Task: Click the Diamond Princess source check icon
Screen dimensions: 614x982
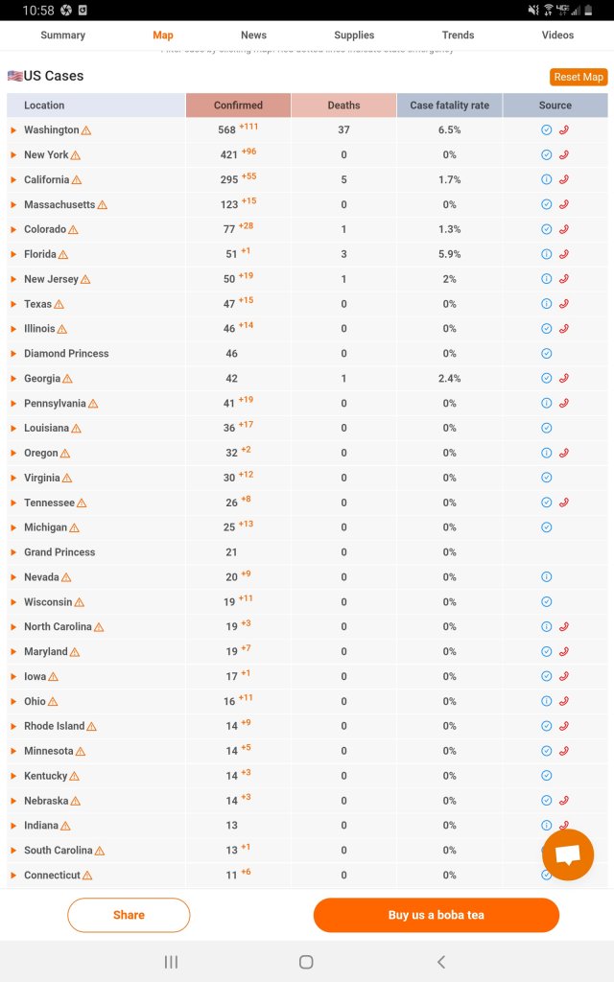Action: point(546,353)
